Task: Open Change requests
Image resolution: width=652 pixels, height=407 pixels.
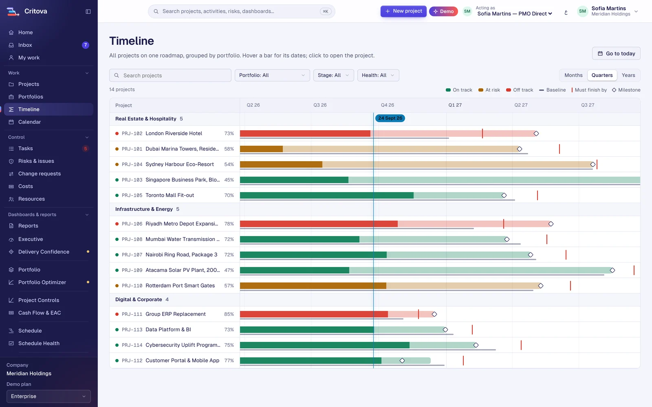Action: click(x=48, y=174)
